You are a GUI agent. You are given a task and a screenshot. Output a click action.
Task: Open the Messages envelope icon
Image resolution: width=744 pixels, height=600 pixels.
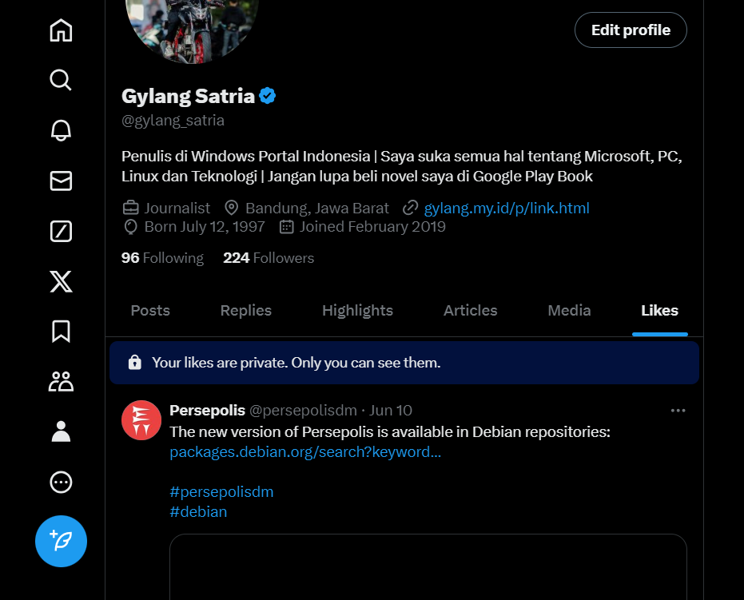coord(61,181)
